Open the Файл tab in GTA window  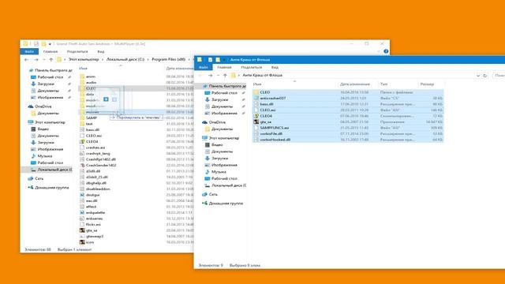[x=29, y=51]
